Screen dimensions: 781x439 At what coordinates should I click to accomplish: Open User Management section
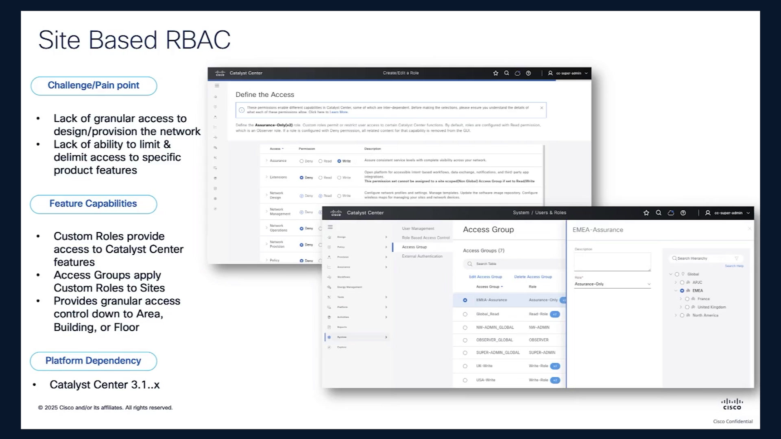418,228
